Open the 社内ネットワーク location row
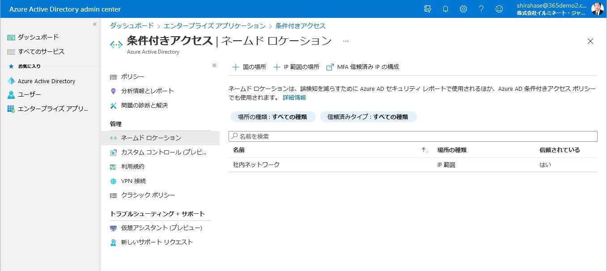Screen dimensions: 607x271 click(413, 165)
